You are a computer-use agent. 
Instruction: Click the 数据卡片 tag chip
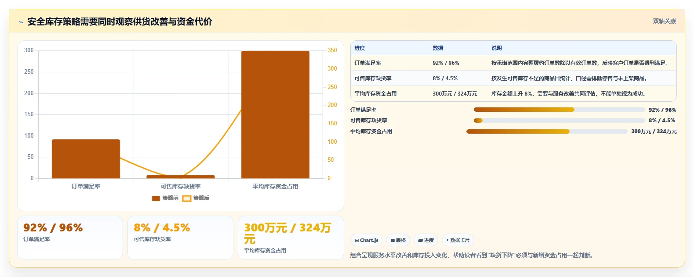(458, 240)
